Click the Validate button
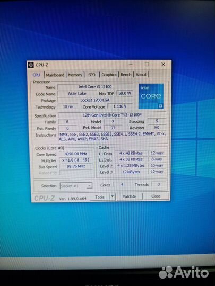This screenshot has width=215, height=286. (130, 196)
